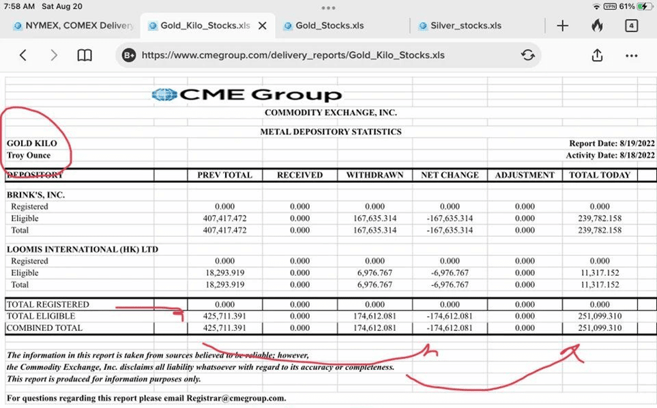Screen dimensions: 657x408
Task: Click the CME Group globe logo
Action: pyautogui.click(x=164, y=95)
